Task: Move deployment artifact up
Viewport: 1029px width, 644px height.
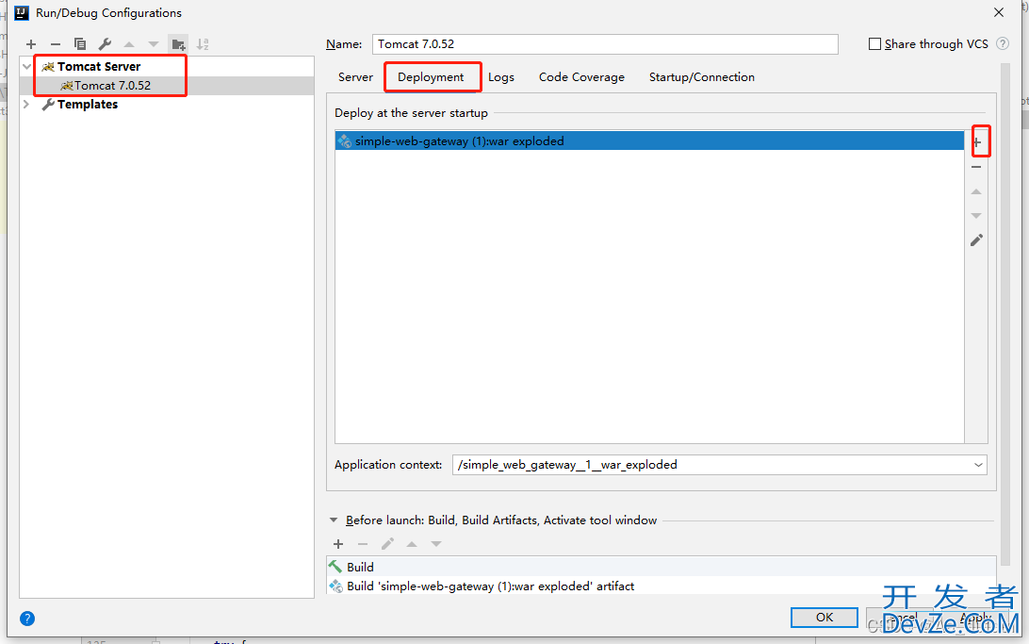Action: 976,191
